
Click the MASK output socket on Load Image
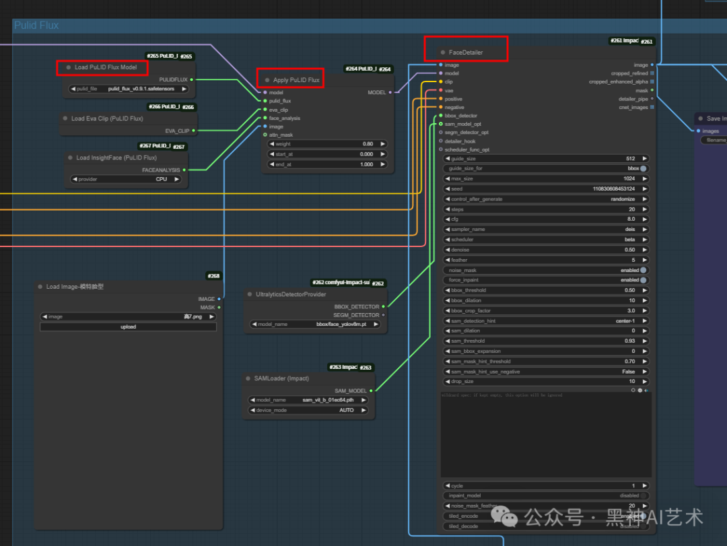click(219, 308)
